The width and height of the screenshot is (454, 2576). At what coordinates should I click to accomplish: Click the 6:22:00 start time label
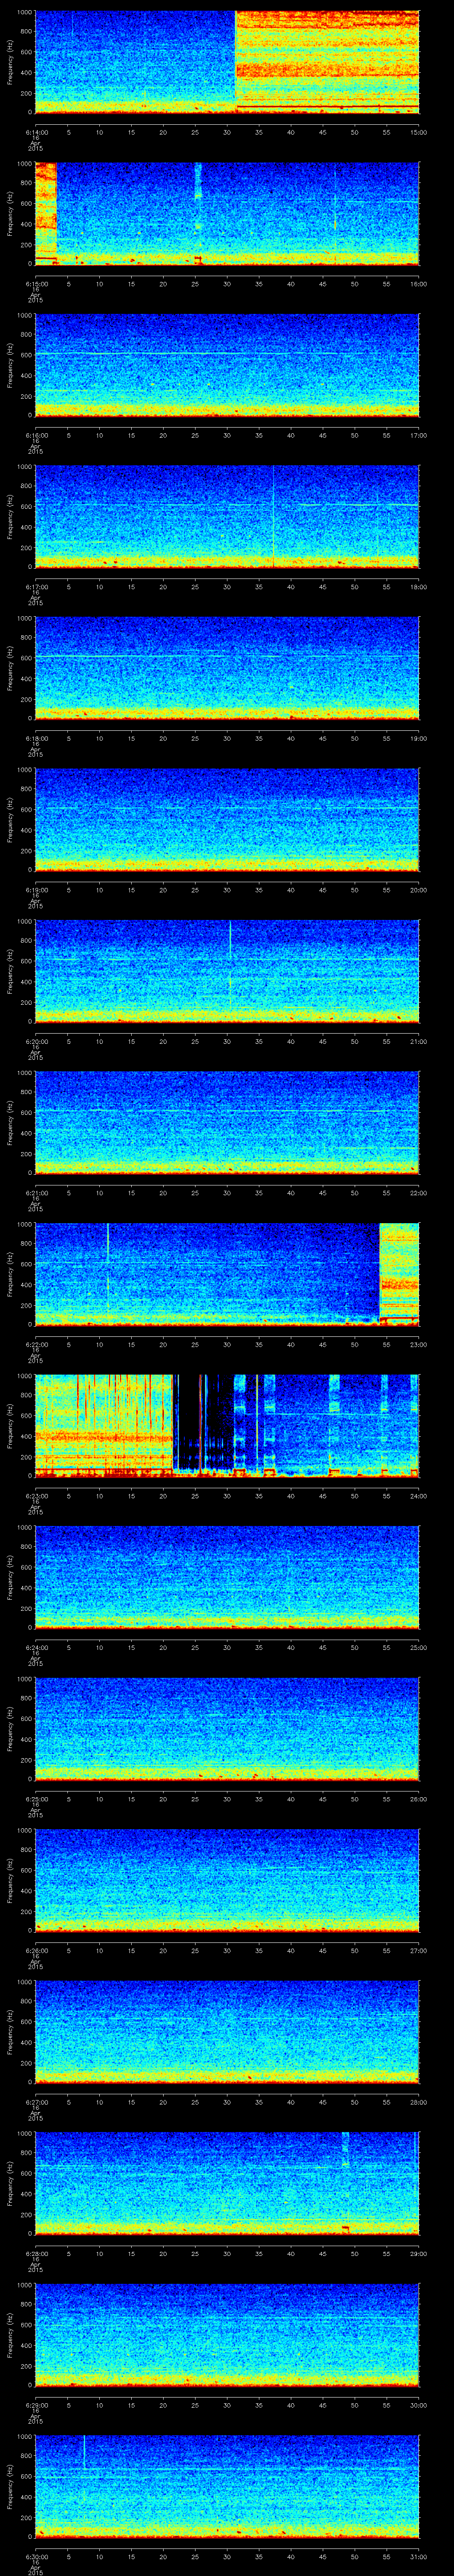tap(36, 1345)
